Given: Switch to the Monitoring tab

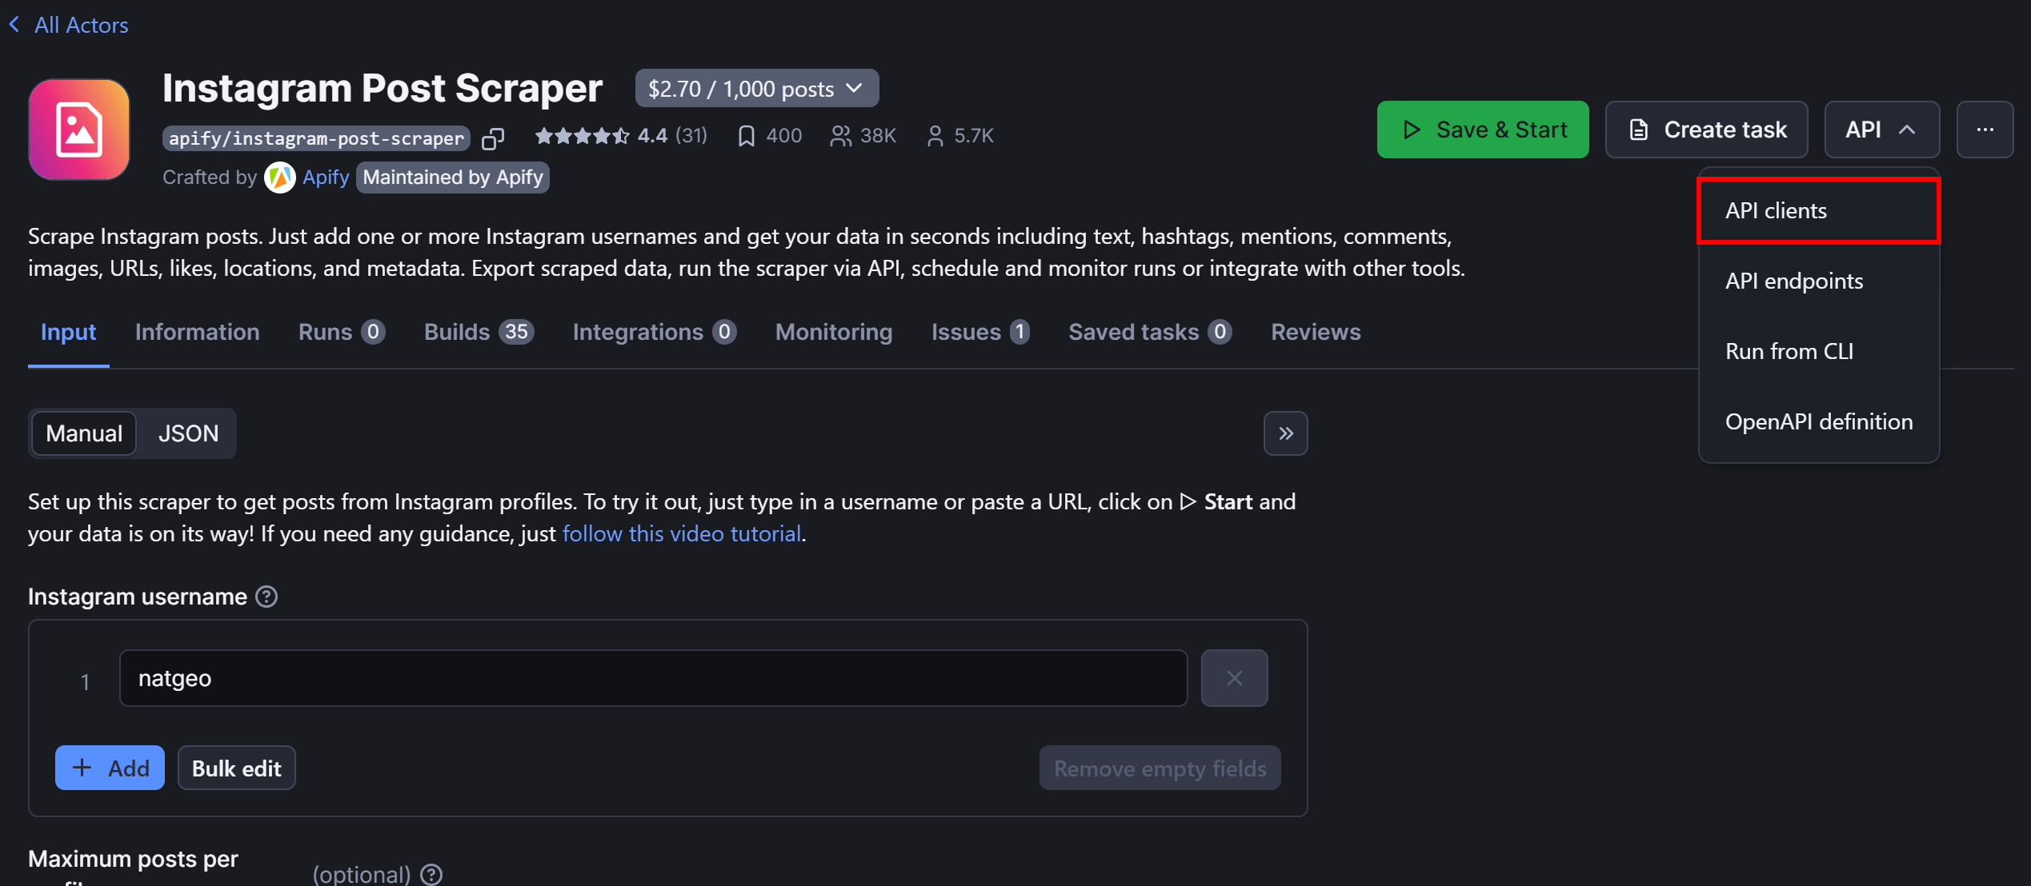Looking at the screenshot, I should 833,331.
